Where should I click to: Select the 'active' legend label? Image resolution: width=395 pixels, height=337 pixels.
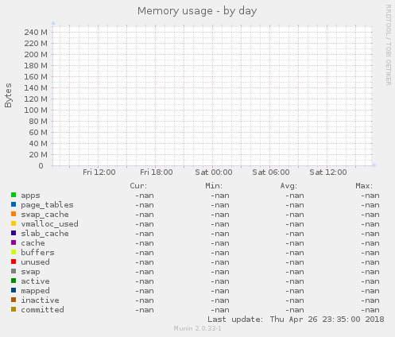click(x=35, y=281)
